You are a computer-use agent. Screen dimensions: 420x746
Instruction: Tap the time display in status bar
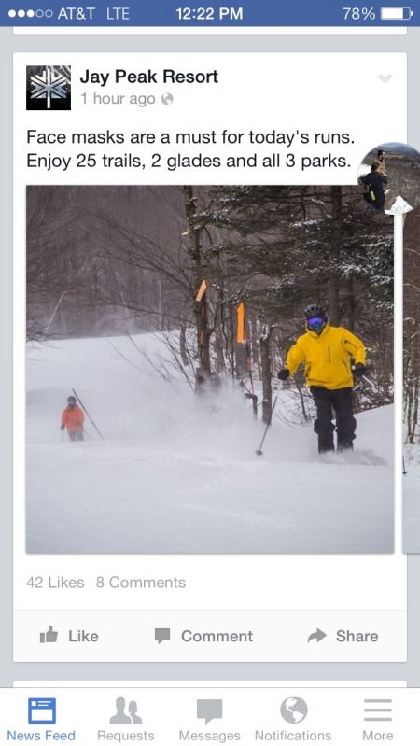(x=209, y=13)
